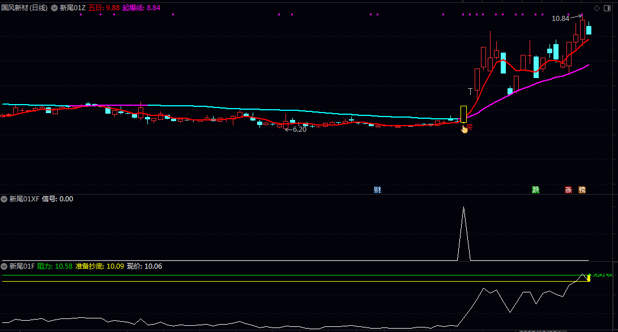Viewport: 618px width, 332px height.
Task: Click the diamond icon at chart top-right
Action: 596,8
